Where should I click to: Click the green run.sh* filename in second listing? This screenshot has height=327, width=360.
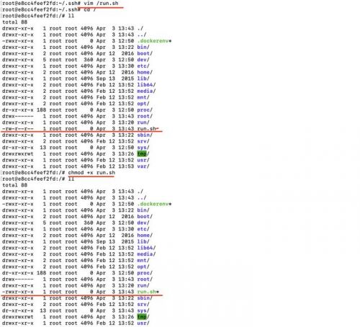pos(148,292)
